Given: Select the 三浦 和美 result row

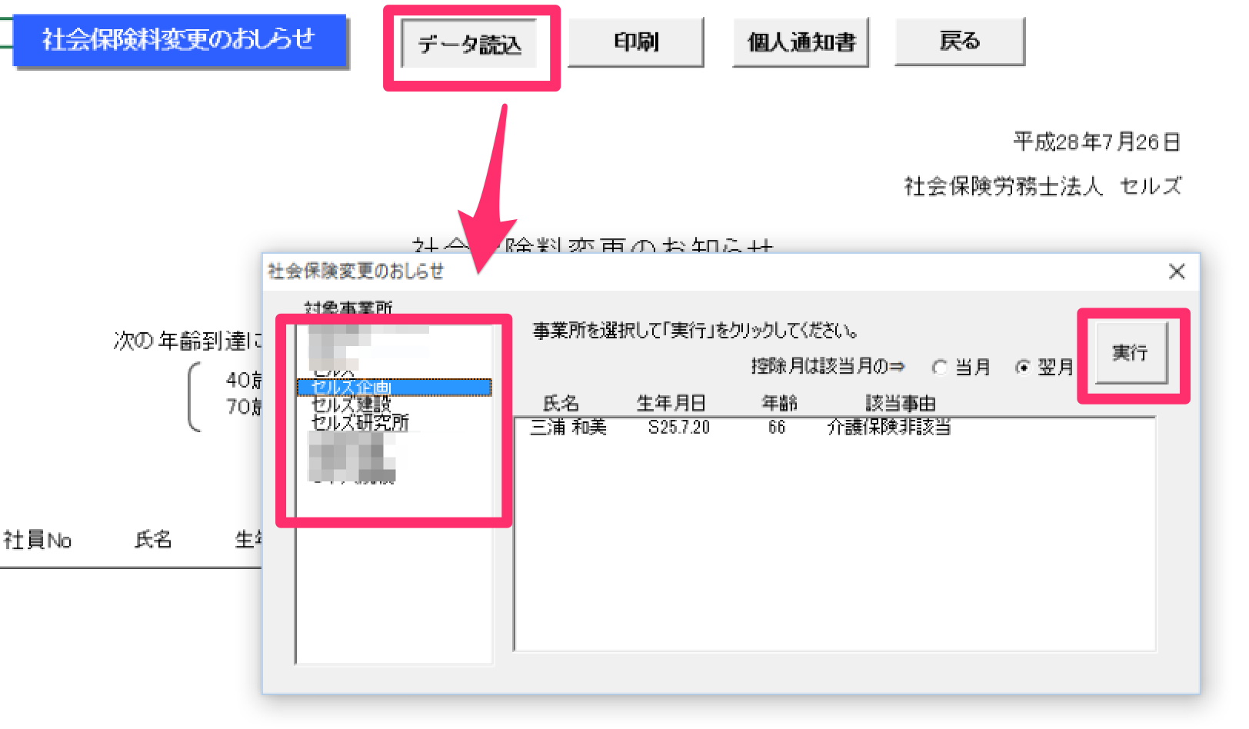Looking at the screenshot, I should [x=834, y=428].
